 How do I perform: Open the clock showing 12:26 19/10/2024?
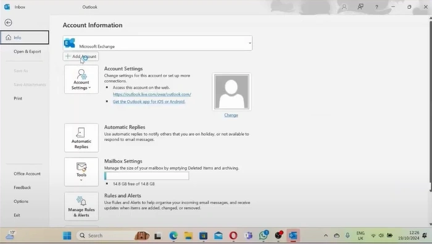tap(409, 235)
